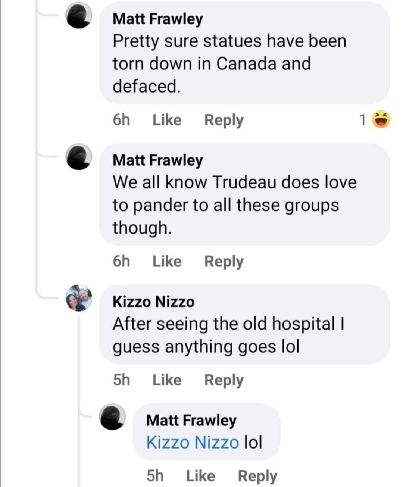Reply to the statues torn down comment
This screenshot has width=403, height=487.
[224, 120]
